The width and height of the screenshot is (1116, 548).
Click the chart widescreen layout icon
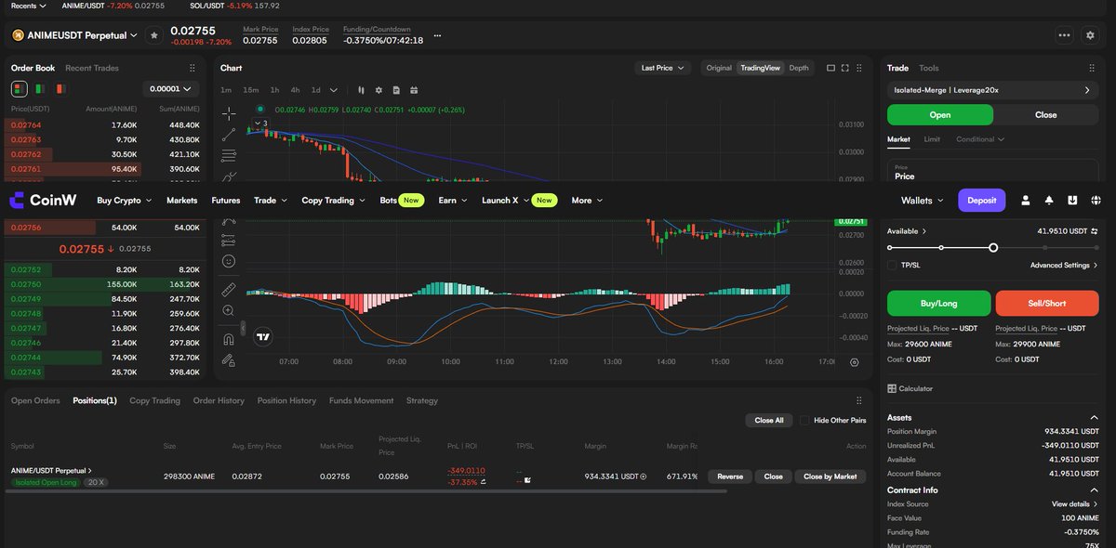click(x=830, y=68)
